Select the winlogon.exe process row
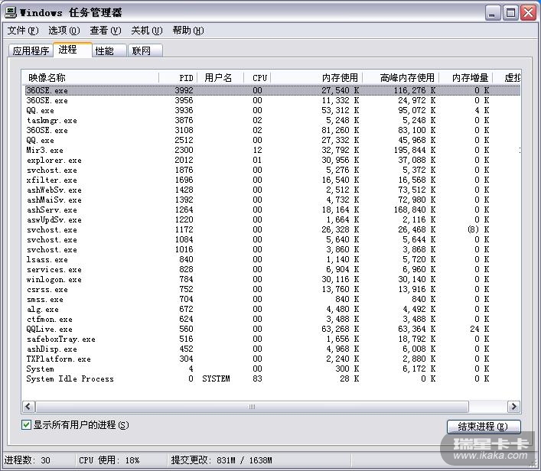This screenshot has height=471, width=541. pyautogui.click(x=271, y=279)
